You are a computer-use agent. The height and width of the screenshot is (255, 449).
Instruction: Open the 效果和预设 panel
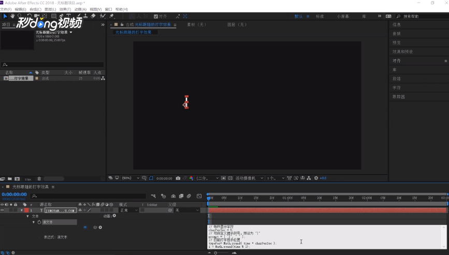402,52
